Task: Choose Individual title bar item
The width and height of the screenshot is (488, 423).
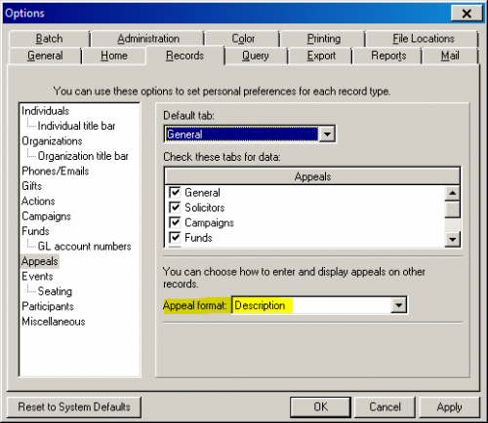Action: pyautogui.click(x=76, y=126)
